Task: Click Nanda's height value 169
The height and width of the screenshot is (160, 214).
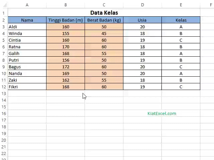Action: point(66,73)
